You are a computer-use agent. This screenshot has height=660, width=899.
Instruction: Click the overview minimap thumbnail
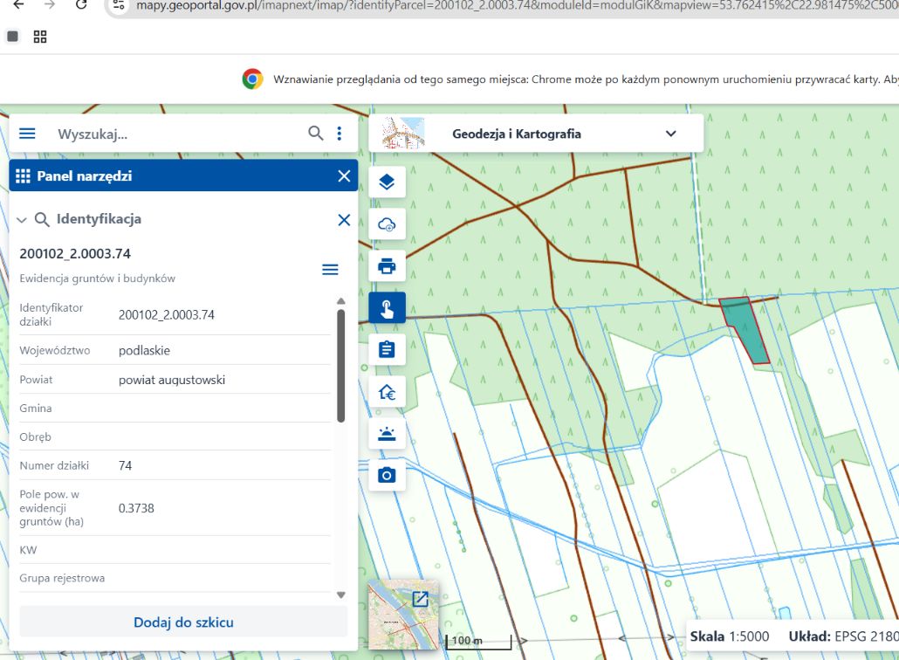coord(403,615)
